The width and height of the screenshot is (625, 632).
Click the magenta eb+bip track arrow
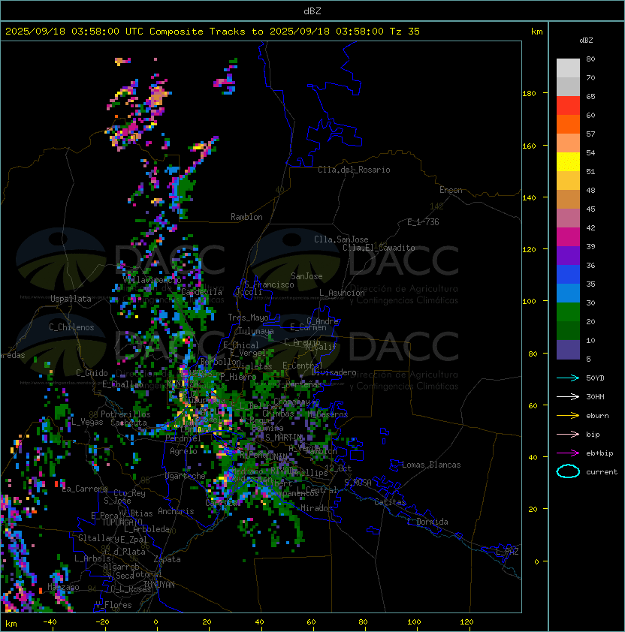568,453
